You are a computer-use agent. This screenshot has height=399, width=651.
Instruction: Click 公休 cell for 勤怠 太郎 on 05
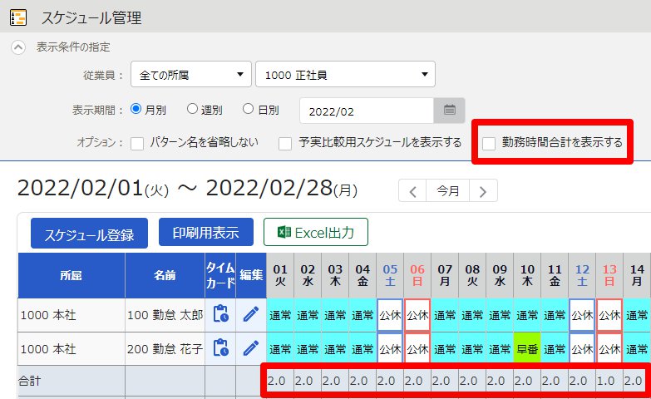[390, 315]
